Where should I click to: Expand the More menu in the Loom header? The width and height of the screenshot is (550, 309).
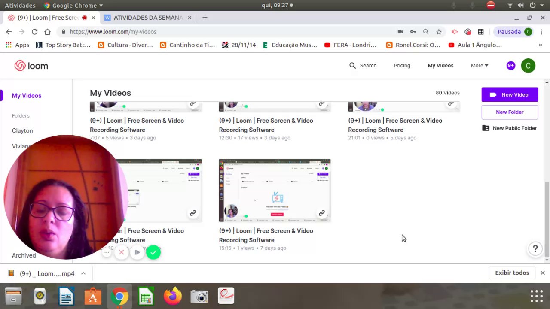pyautogui.click(x=480, y=65)
